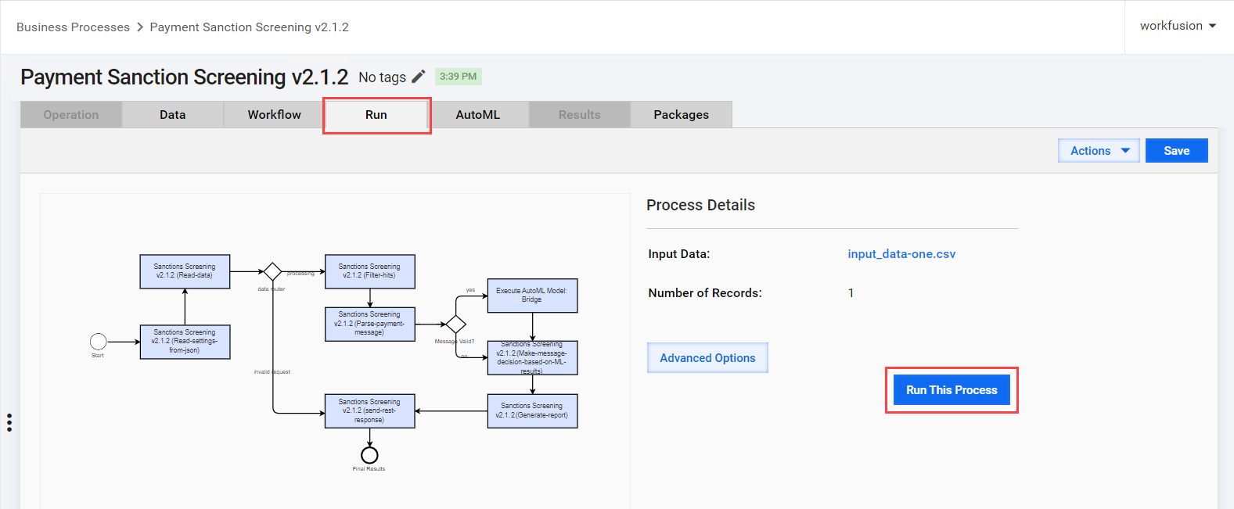Open the AutoML tab
The width and height of the screenshot is (1234, 509).
tap(478, 114)
